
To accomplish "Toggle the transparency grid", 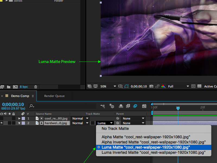I will click(x=199, y=86).
